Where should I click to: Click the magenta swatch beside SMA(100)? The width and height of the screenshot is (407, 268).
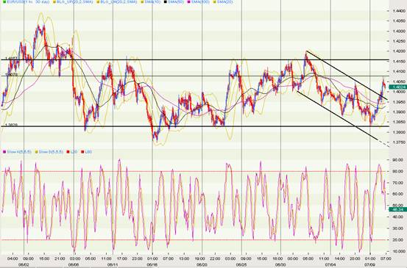(x=189, y=1)
